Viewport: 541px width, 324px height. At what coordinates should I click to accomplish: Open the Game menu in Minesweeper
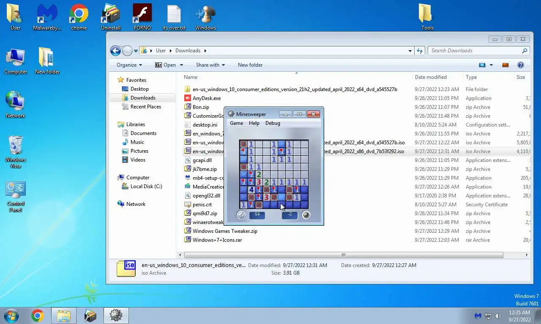click(236, 123)
